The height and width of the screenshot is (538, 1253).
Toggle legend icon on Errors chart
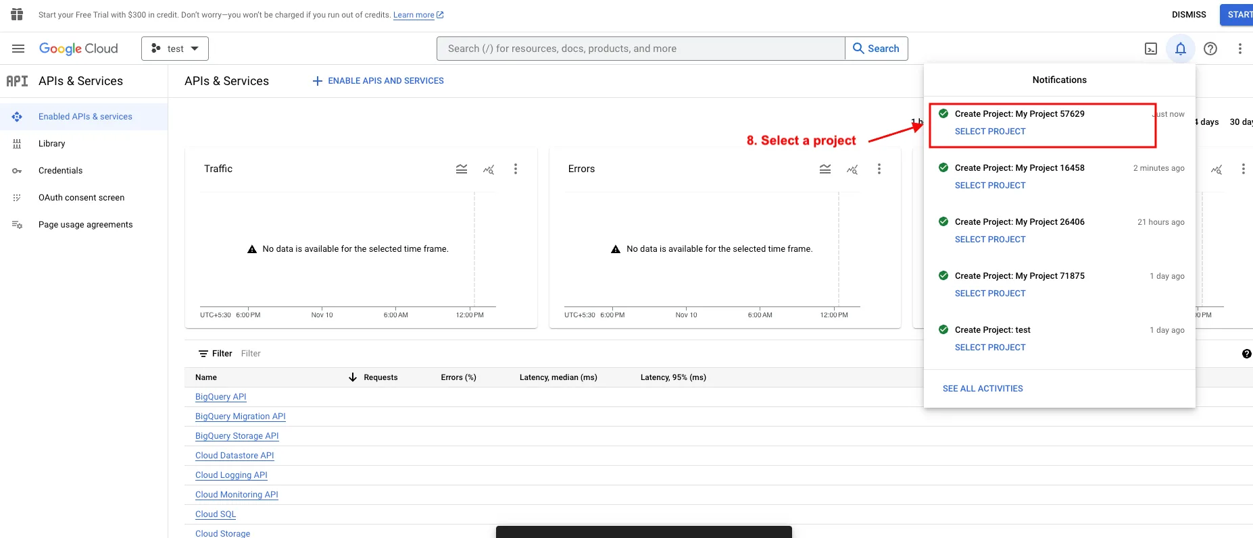point(825,169)
